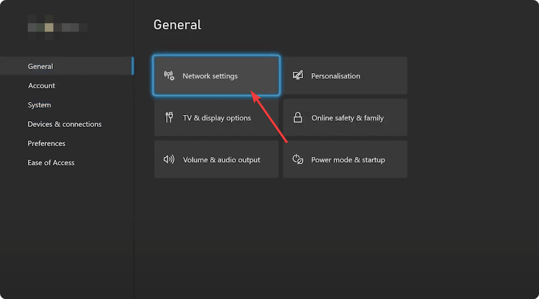Click the General page heading
The height and width of the screenshot is (299, 539).
pyautogui.click(x=177, y=25)
